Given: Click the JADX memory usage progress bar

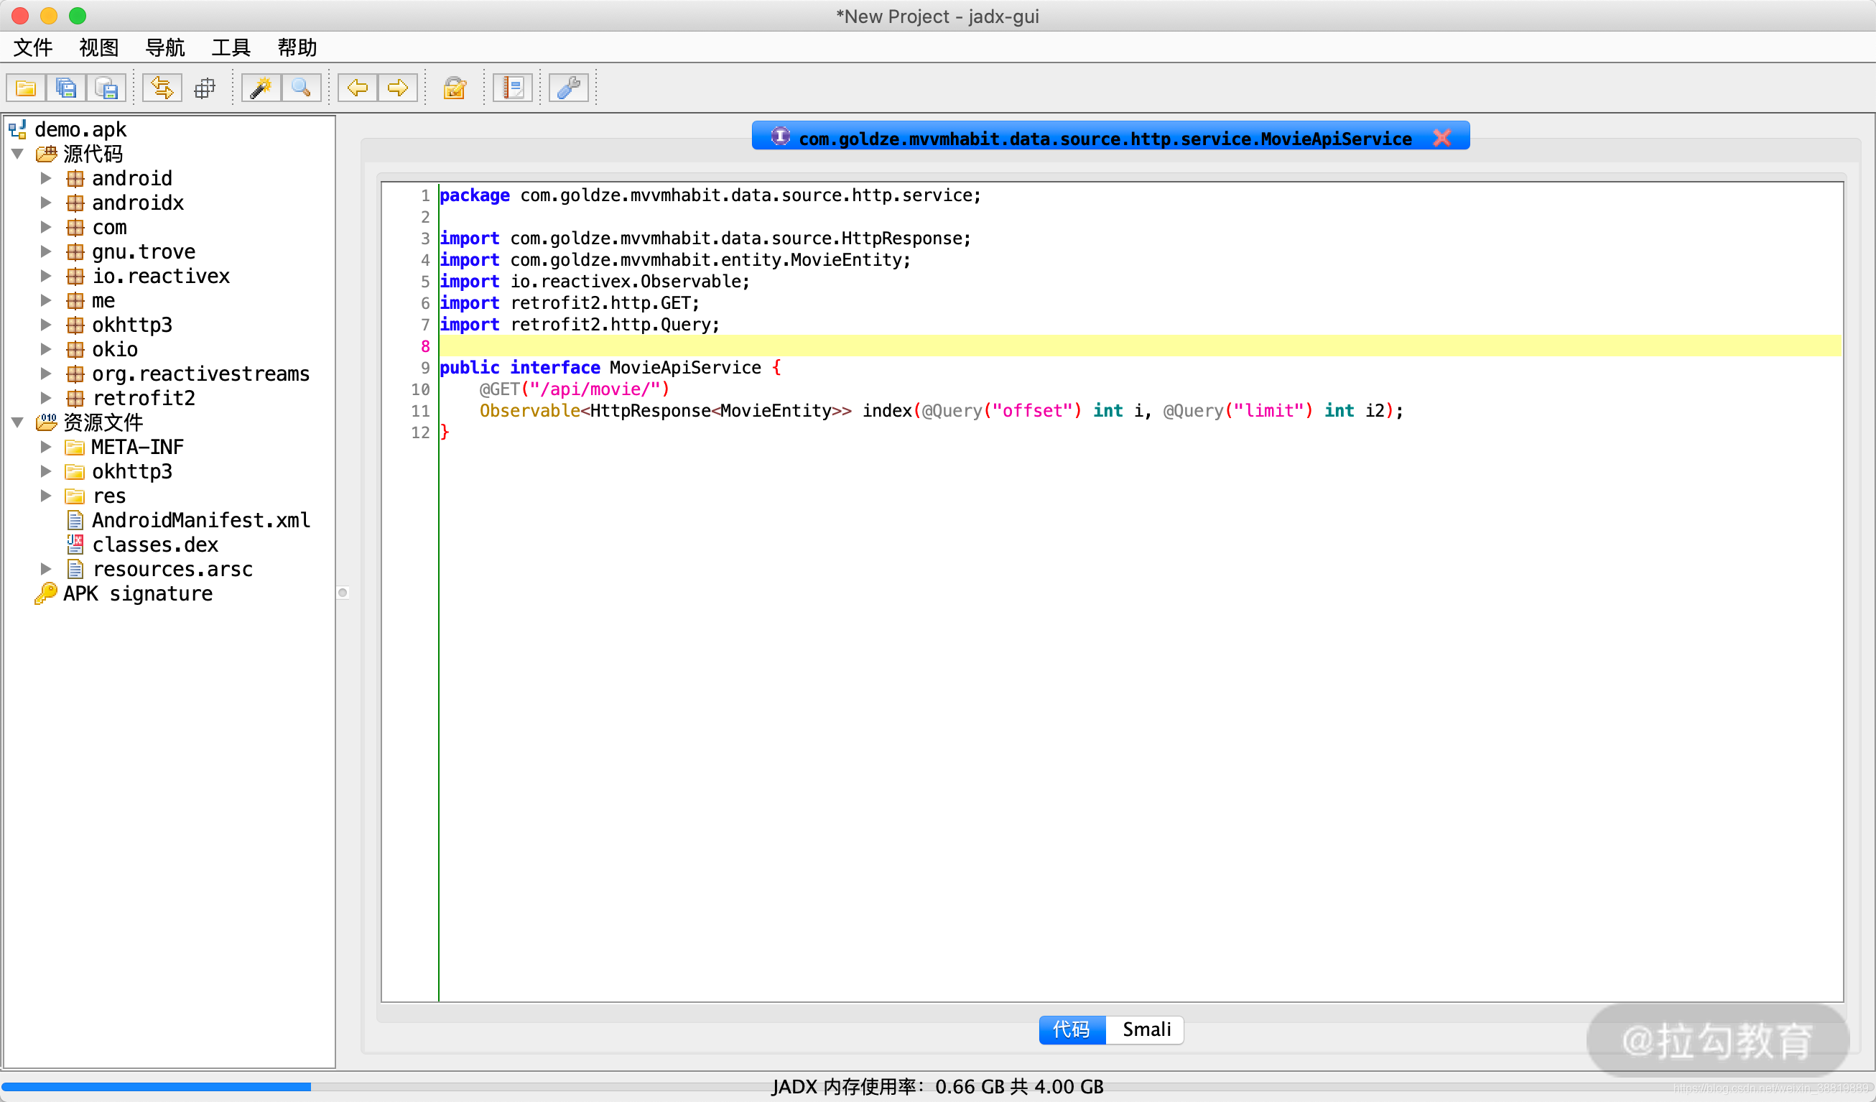Looking at the screenshot, I should coord(937,1086).
